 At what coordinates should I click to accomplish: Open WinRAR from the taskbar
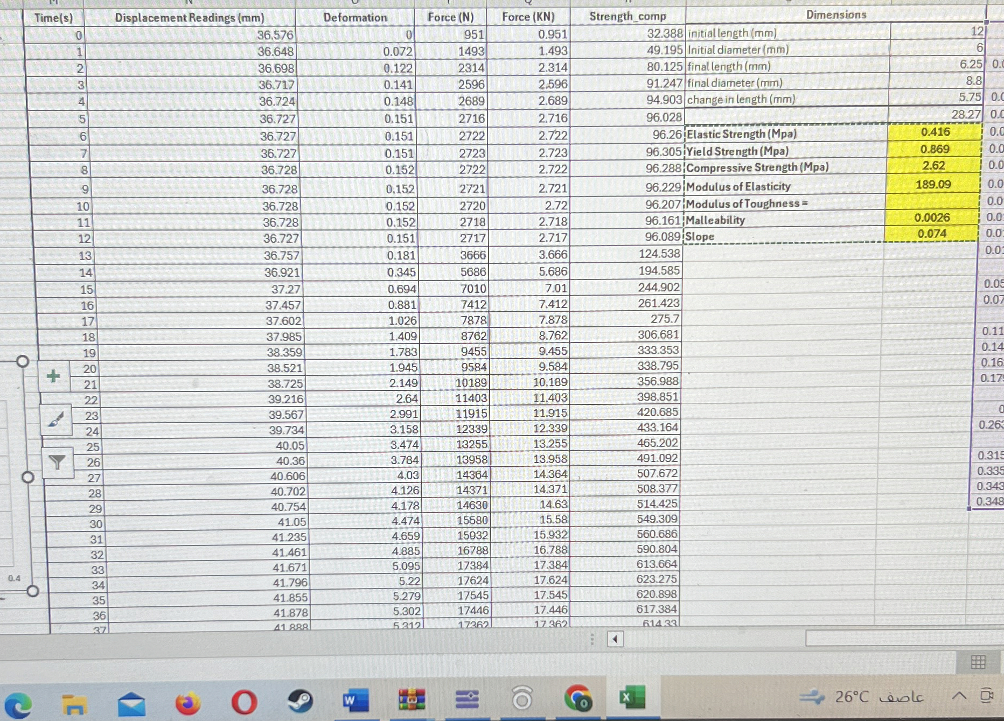click(x=412, y=700)
